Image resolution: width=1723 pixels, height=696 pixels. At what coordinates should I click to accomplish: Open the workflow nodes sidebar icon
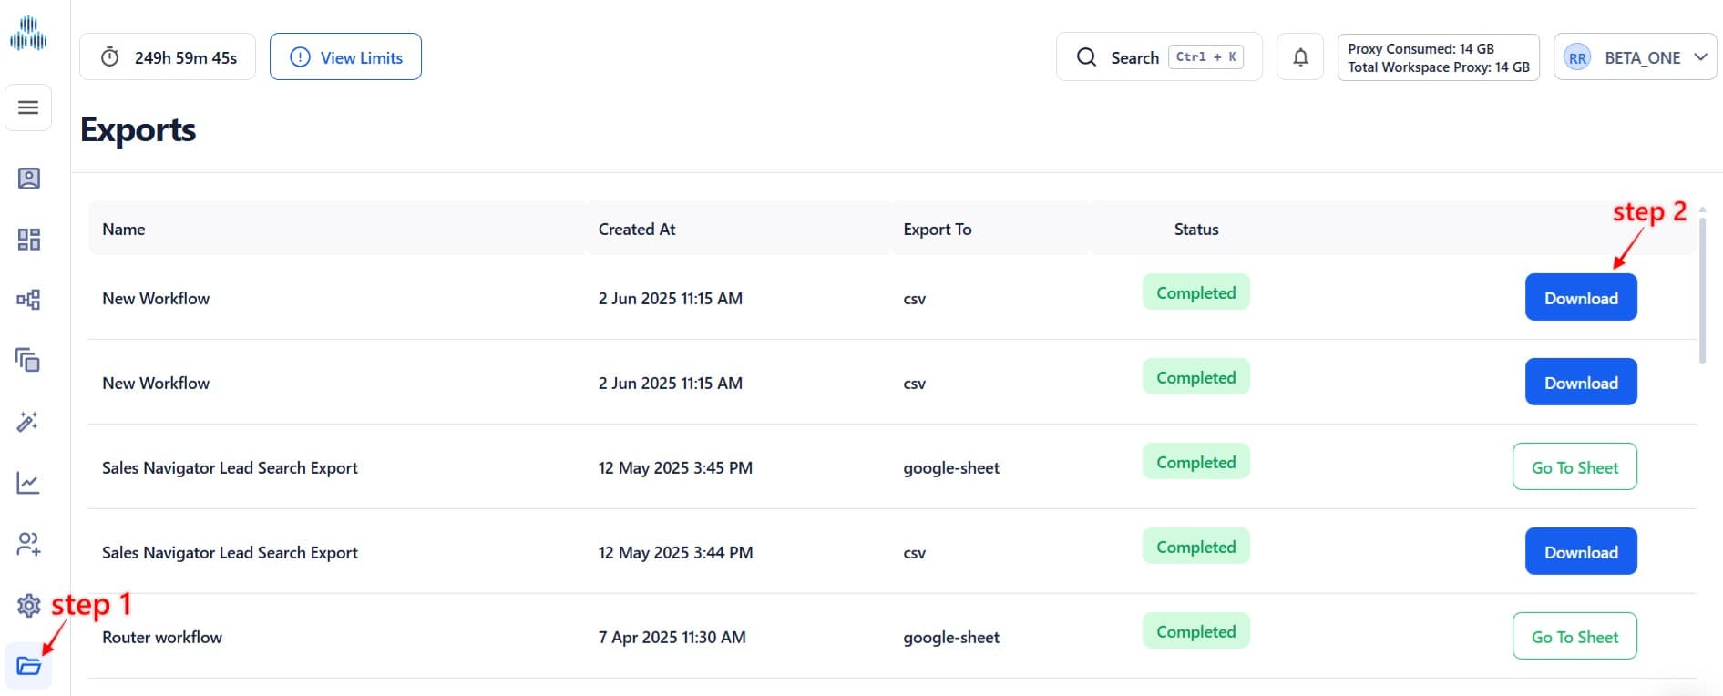coord(28,300)
